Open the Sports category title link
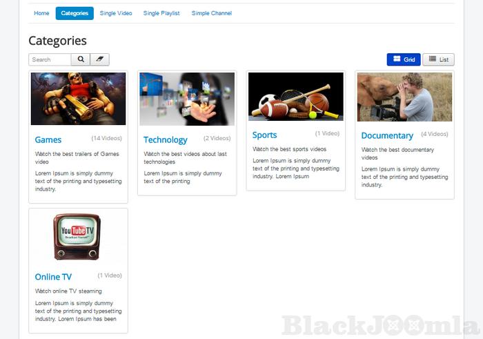This screenshot has height=339, width=483. (x=265, y=135)
